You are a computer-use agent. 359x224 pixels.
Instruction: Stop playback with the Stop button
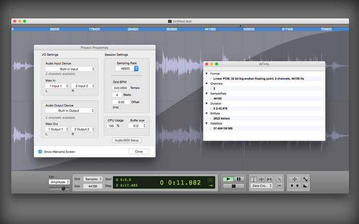[234, 185]
